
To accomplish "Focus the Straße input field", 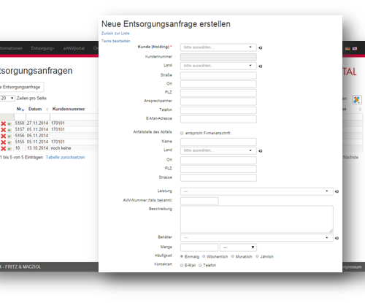I will coord(218,75).
